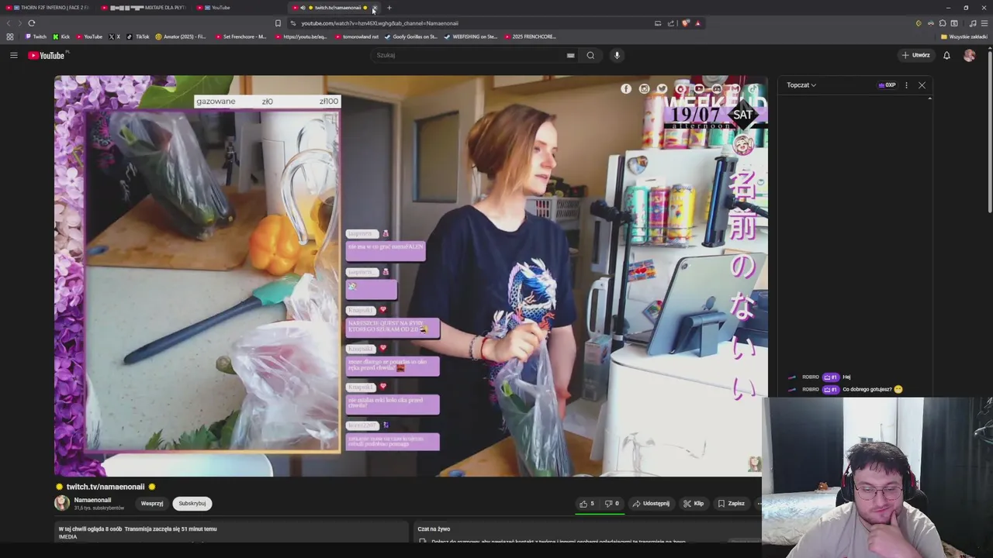The image size is (993, 558).
Task: Dislike the video with thumbs down
Action: pyautogui.click(x=611, y=504)
